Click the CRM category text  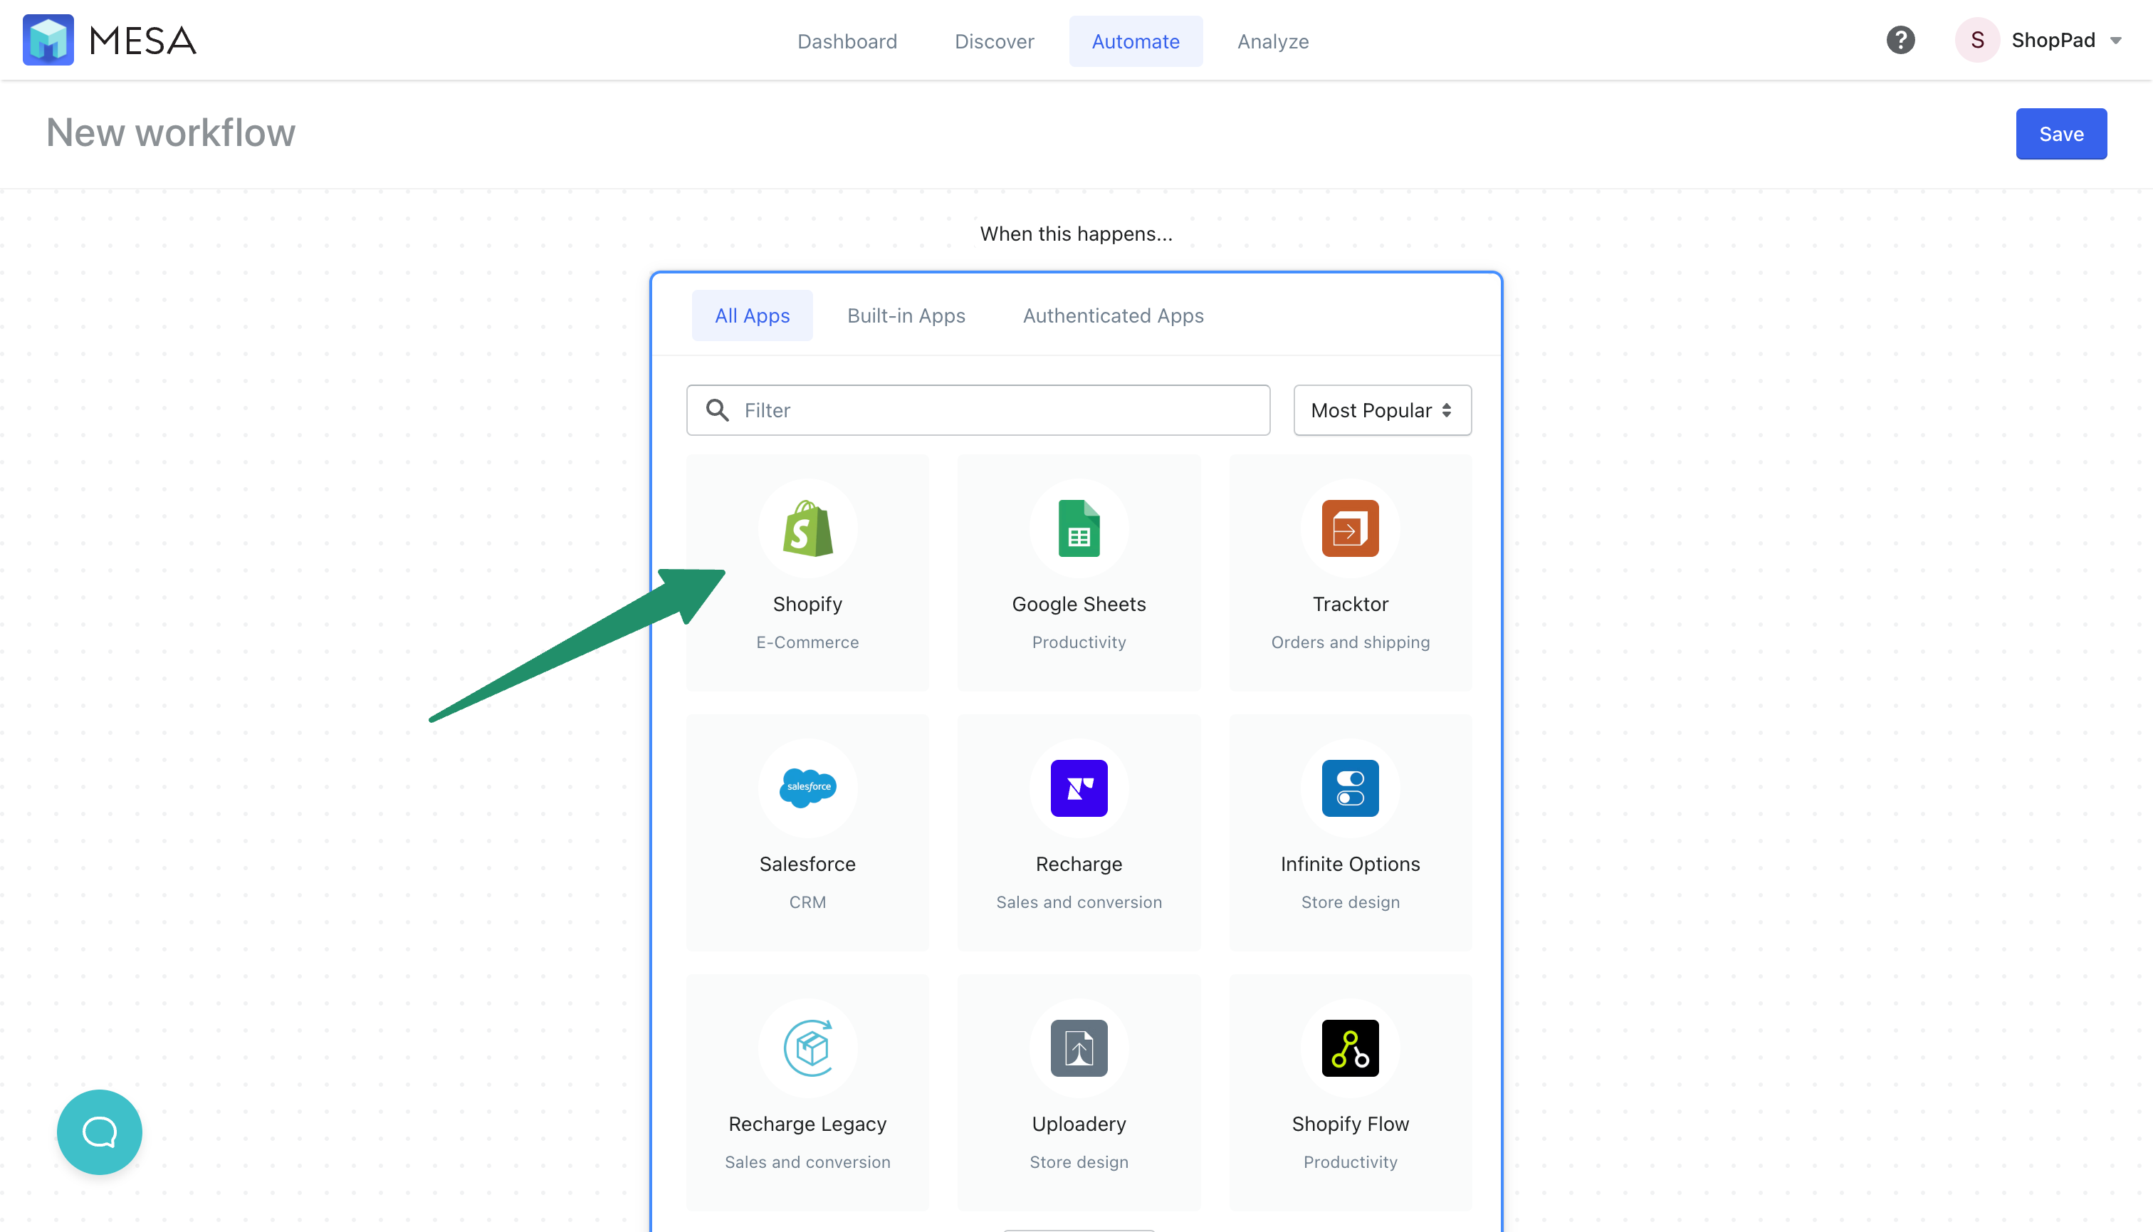pos(807,902)
